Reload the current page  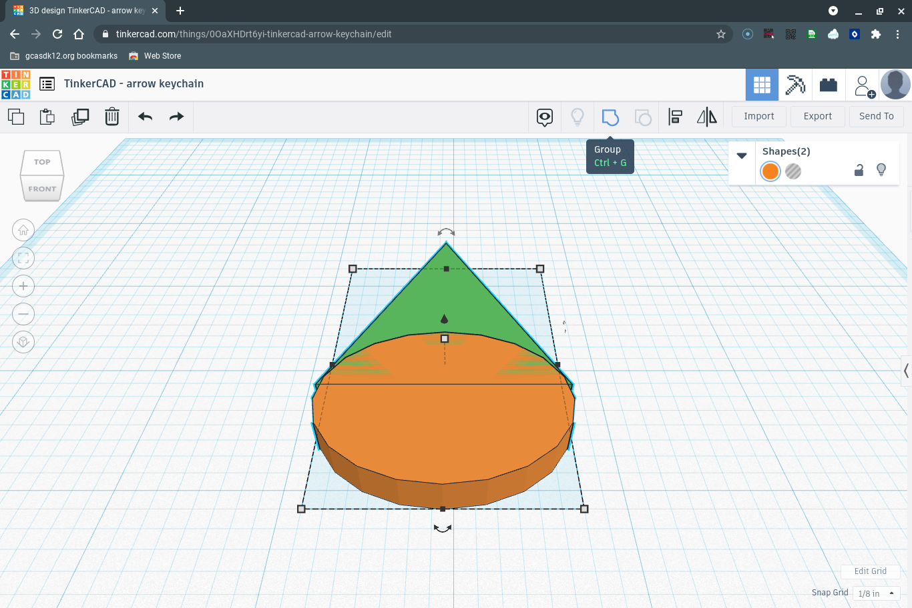coord(57,34)
